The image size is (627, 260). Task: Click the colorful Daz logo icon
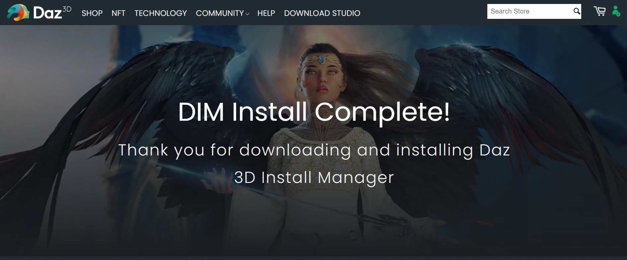coord(18,13)
